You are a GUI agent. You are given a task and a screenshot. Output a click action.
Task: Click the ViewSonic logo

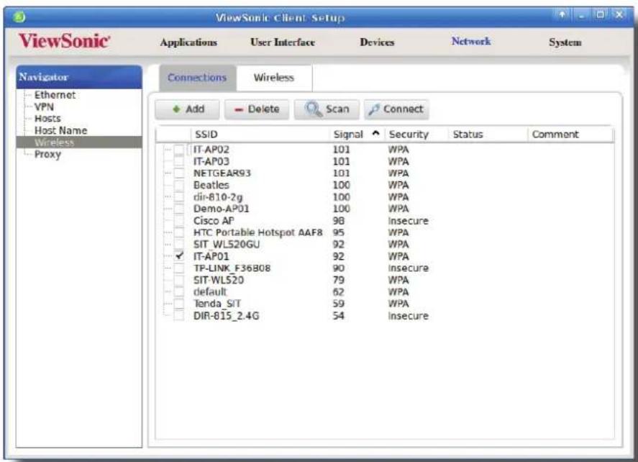65,41
